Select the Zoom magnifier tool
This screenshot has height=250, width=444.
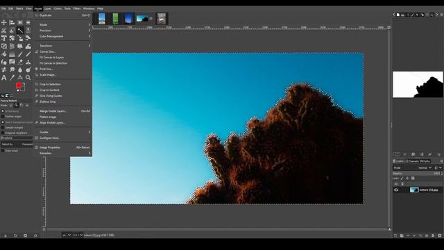[x=28, y=78]
